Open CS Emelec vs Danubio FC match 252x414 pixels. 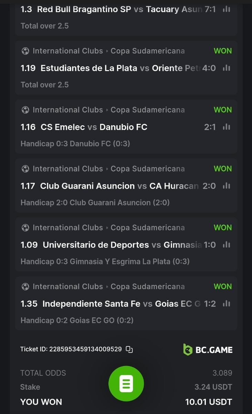(x=94, y=127)
